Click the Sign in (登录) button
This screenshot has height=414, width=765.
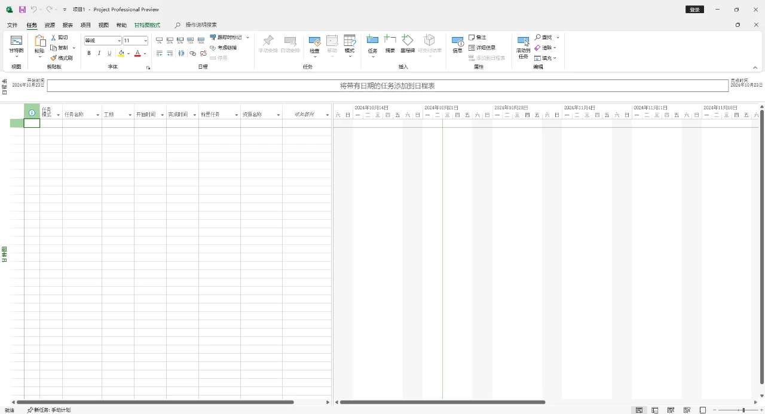pos(694,10)
